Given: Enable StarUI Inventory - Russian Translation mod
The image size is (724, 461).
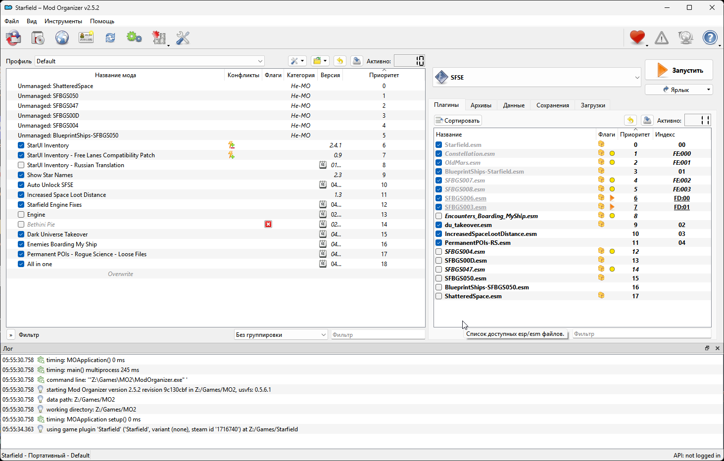Looking at the screenshot, I should click(x=21, y=165).
